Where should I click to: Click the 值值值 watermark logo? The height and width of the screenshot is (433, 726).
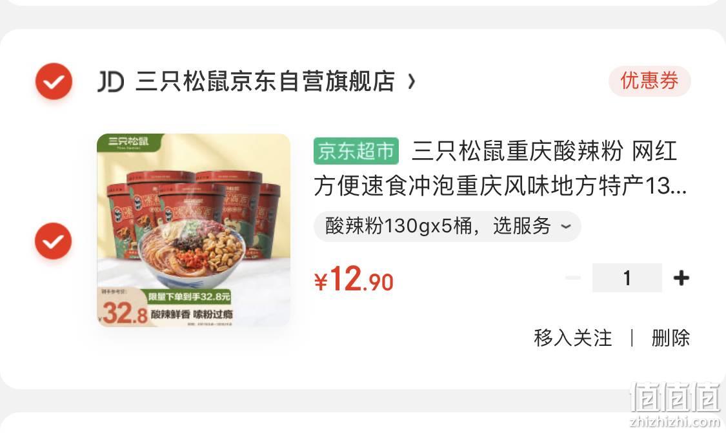[676, 398]
